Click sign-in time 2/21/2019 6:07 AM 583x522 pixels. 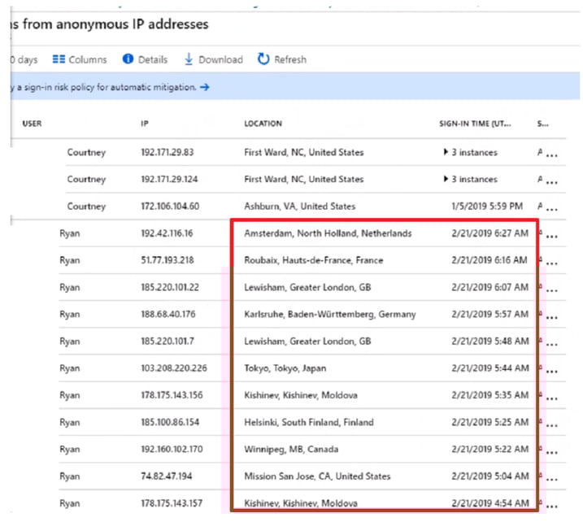click(489, 287)
